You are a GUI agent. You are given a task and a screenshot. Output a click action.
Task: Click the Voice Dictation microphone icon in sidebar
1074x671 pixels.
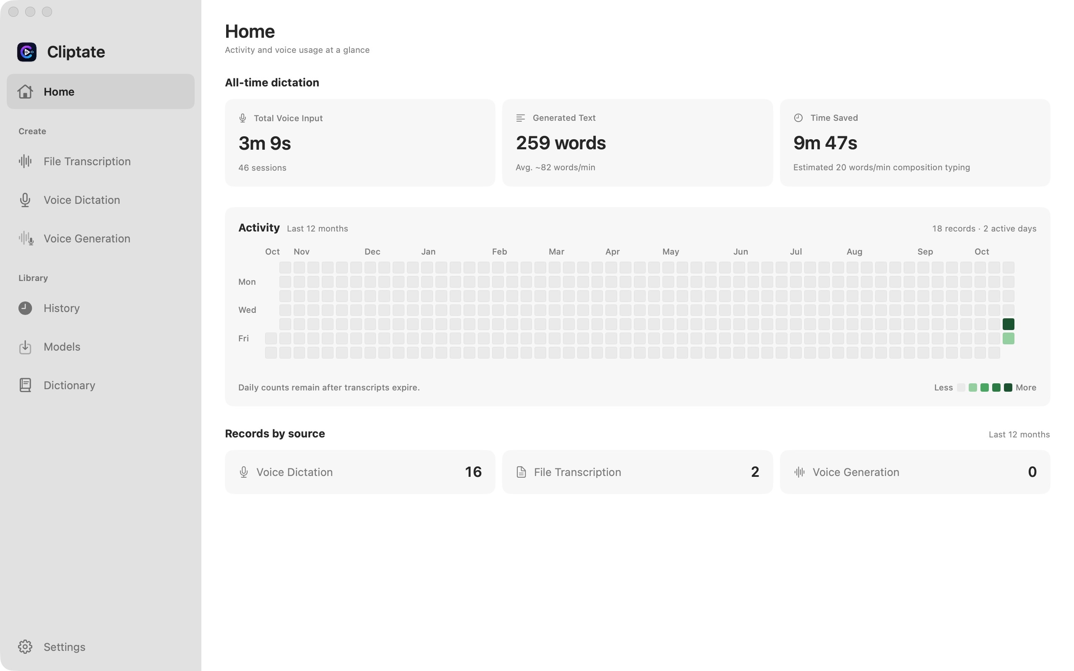click(x=25, y=200)
